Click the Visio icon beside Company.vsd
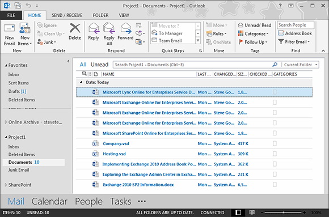Image resolution: width=329 pixels, height=217 pixels. [95, 143]
